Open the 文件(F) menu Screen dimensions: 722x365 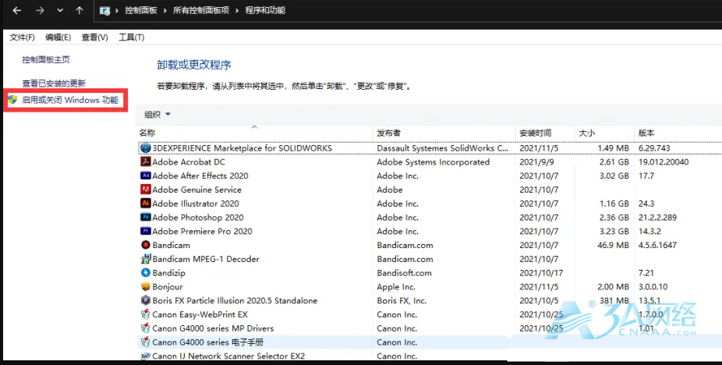22,37
